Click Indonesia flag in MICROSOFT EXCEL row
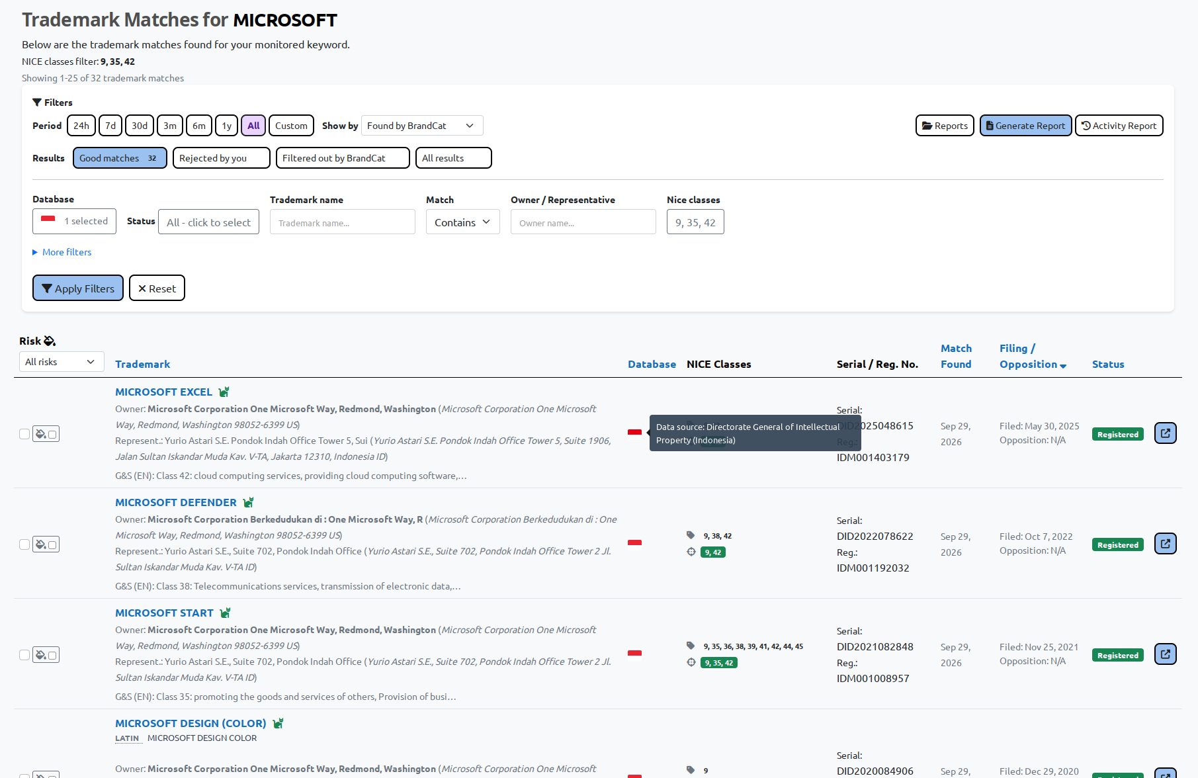This screenshot has height=778, width=1198. 634,433
